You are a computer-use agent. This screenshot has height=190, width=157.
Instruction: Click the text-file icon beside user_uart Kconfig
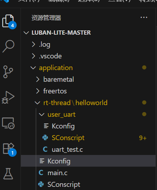(46, 126)
